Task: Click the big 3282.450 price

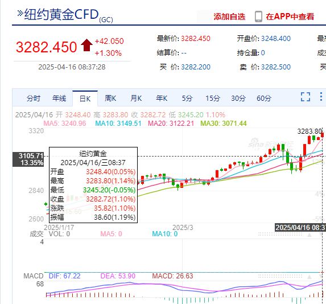Action: point(46,47)
